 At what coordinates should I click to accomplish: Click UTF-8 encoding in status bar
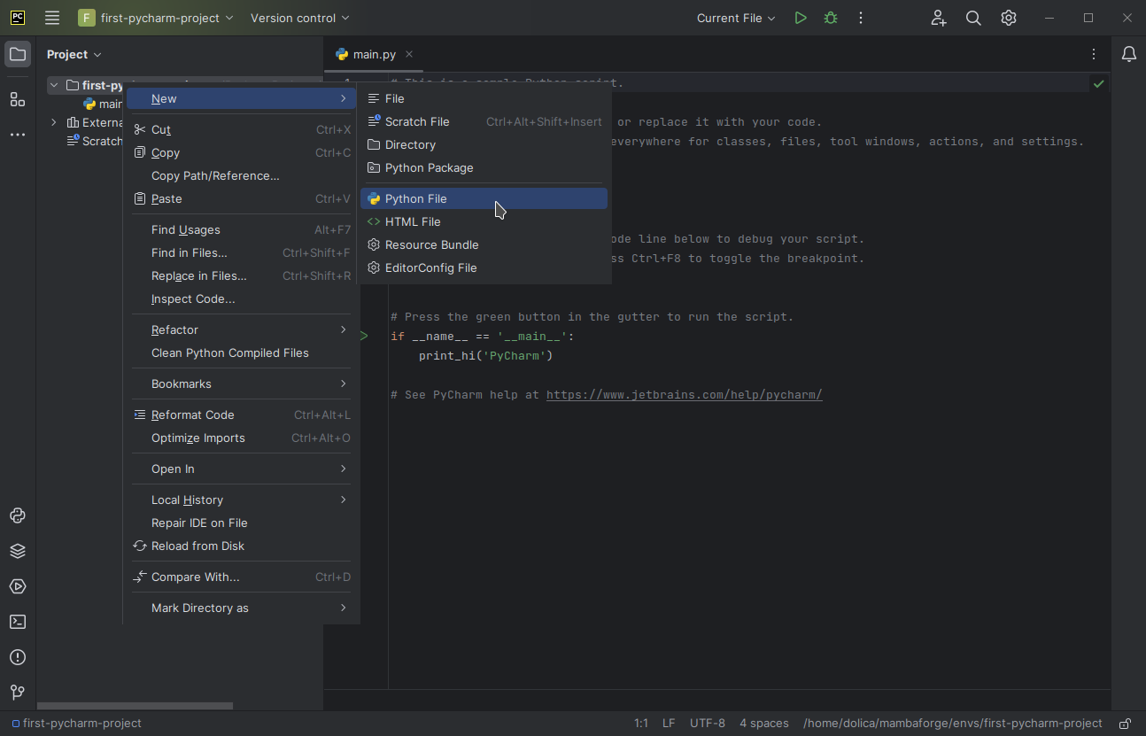pyautogui.click(x=708, y=724)
